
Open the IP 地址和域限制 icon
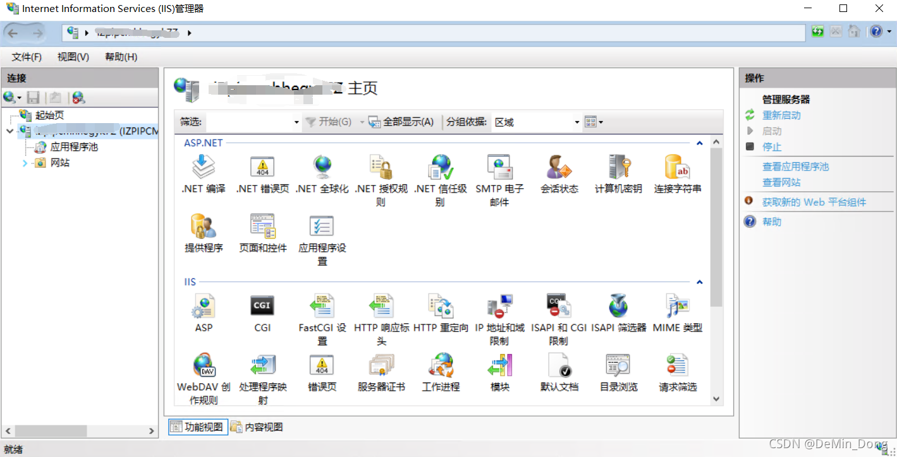point(499,306)
